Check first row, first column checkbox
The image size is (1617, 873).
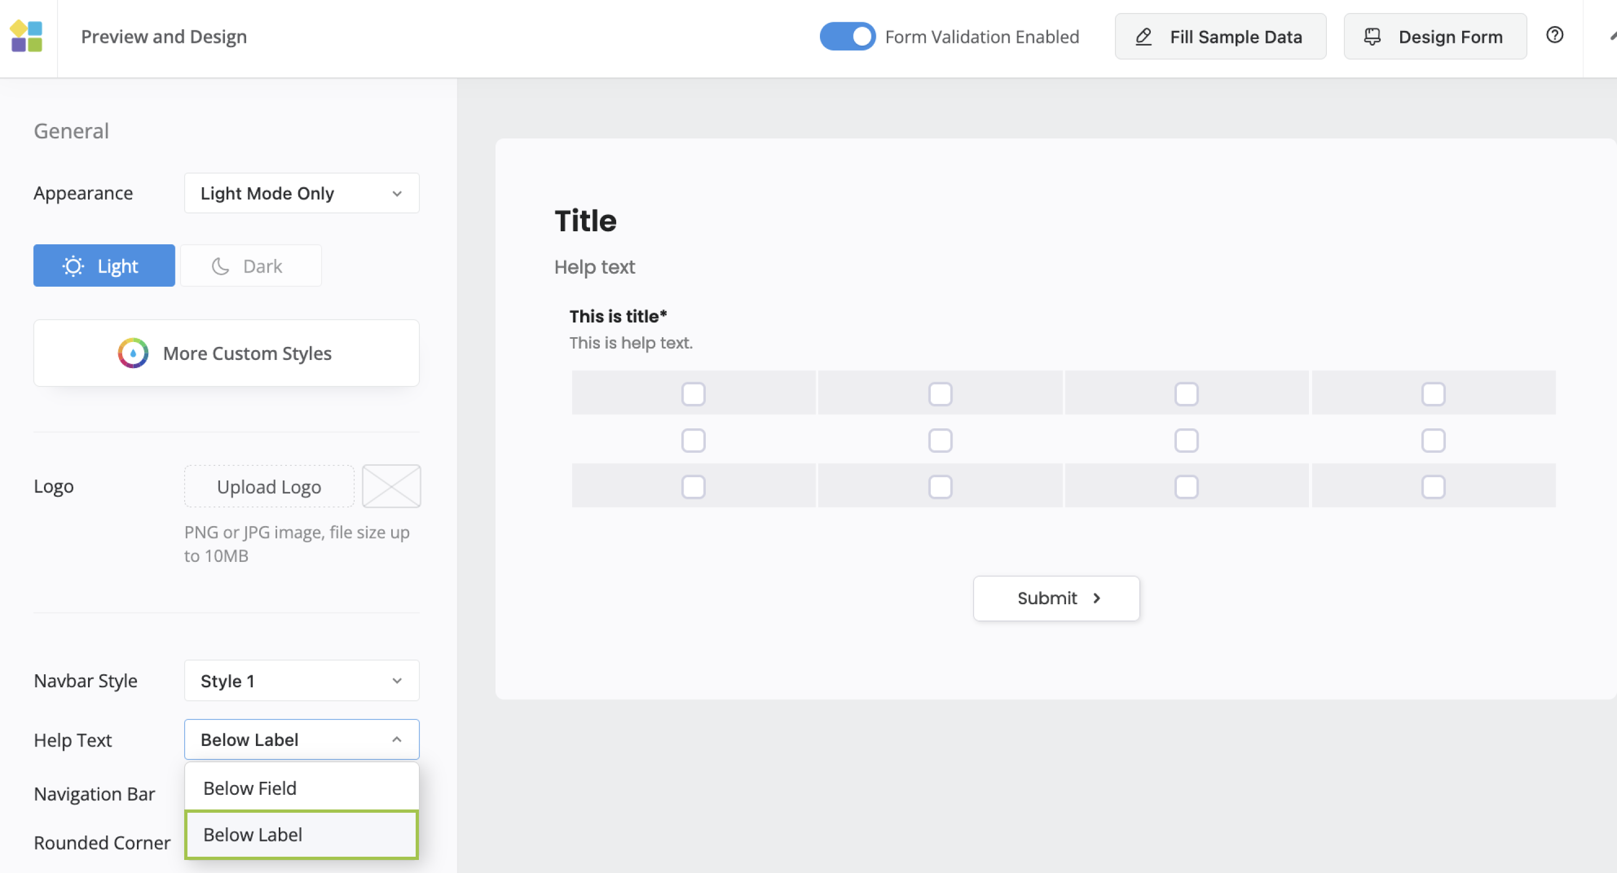tap(693, 394)
